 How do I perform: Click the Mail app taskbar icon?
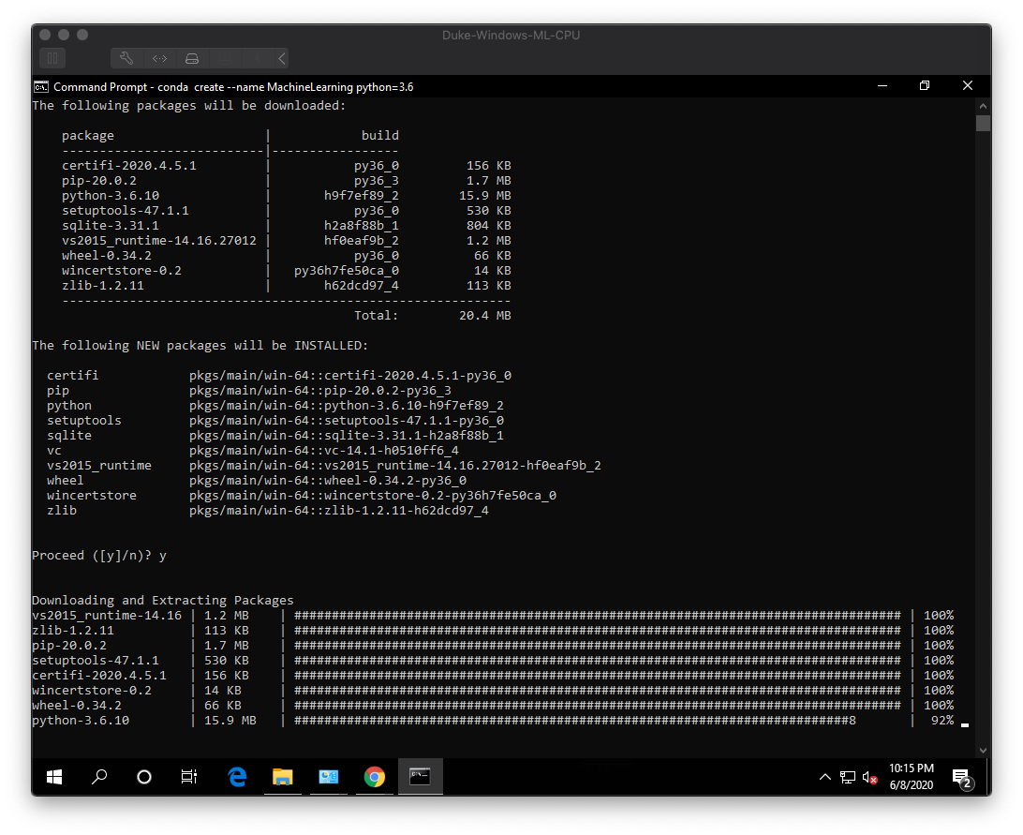[328, 776]
